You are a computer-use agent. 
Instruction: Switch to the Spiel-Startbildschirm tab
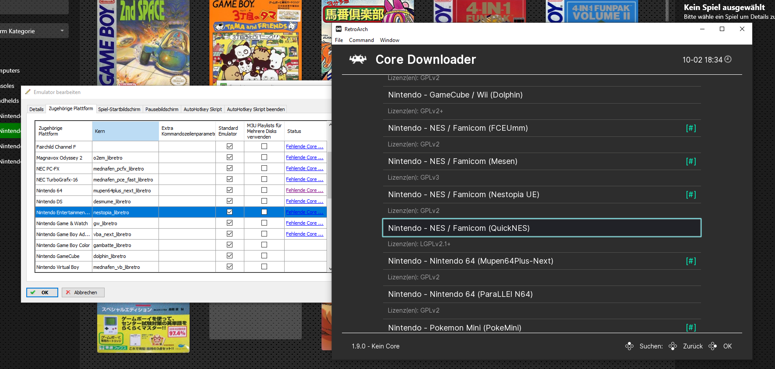coord(119,109)
